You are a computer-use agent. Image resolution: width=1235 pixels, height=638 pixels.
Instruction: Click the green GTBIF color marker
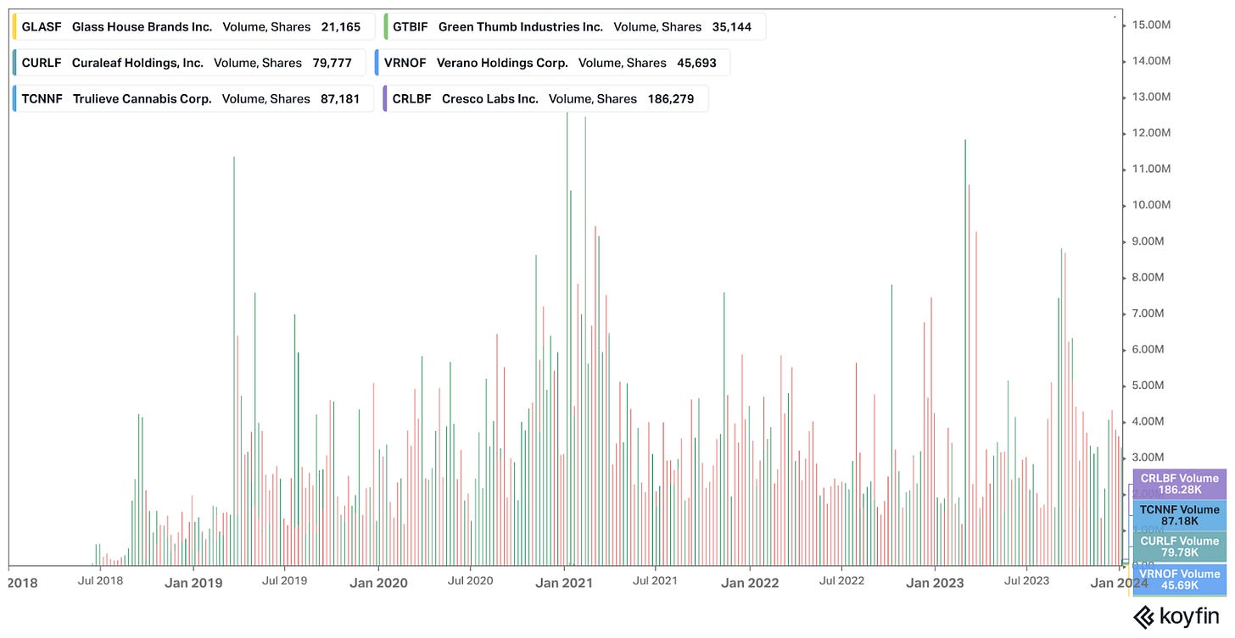coord(386,27)
